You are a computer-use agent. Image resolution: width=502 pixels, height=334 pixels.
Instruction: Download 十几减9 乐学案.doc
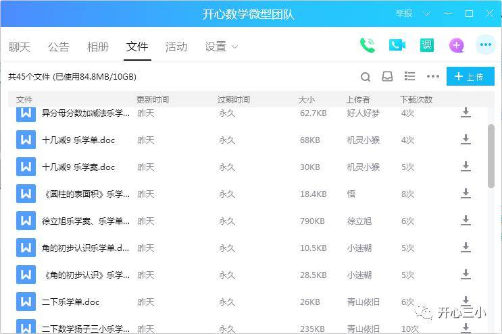click(x=466, y=166)
